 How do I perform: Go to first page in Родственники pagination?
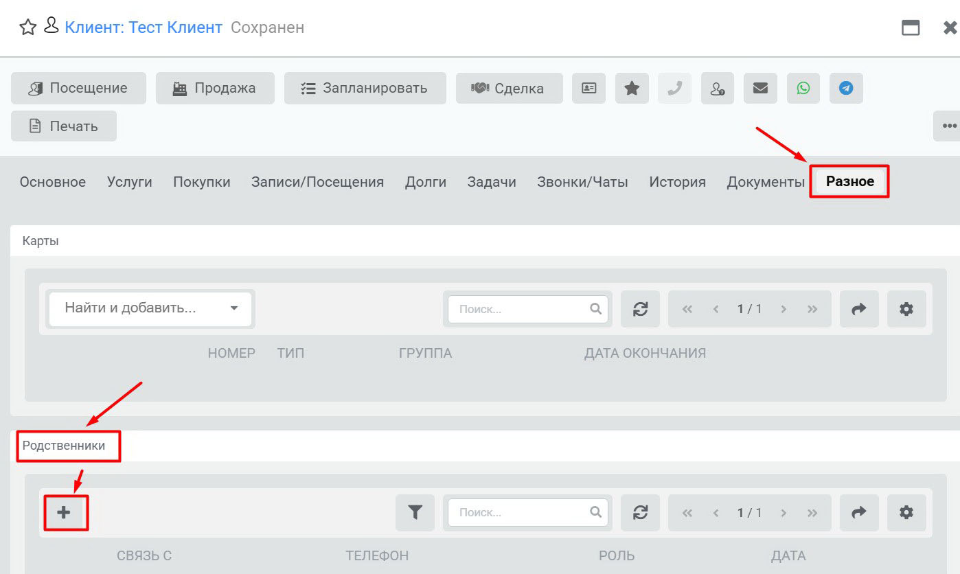point(687,512)
